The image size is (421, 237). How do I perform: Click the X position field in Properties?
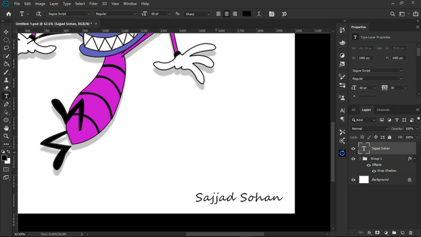pos(365,58)
